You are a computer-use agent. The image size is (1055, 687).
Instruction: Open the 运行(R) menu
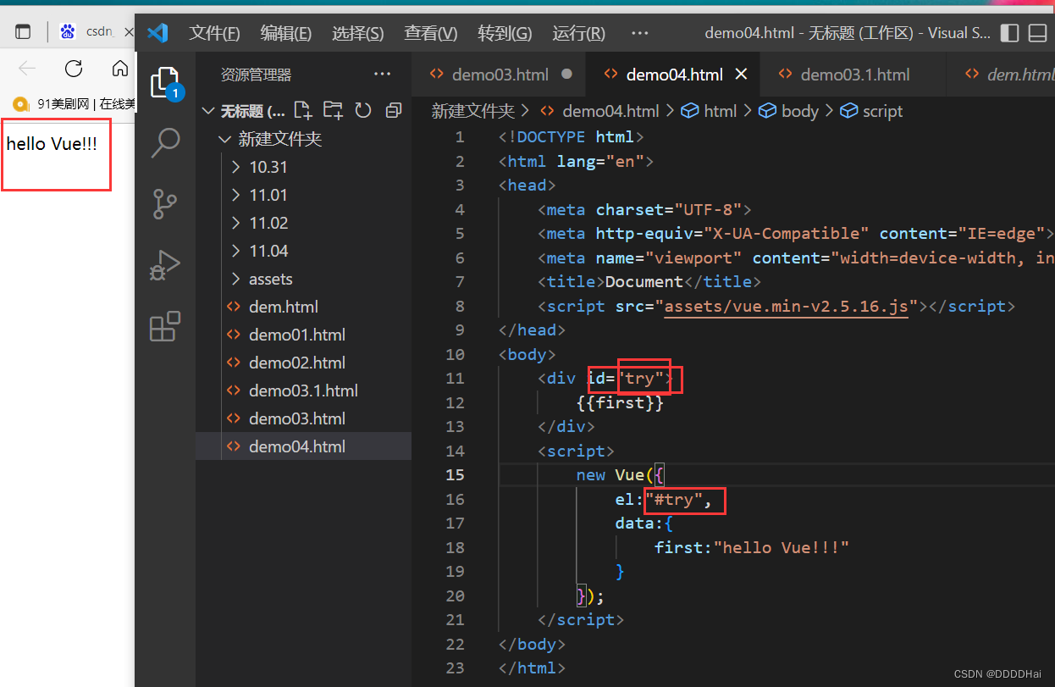579,33
